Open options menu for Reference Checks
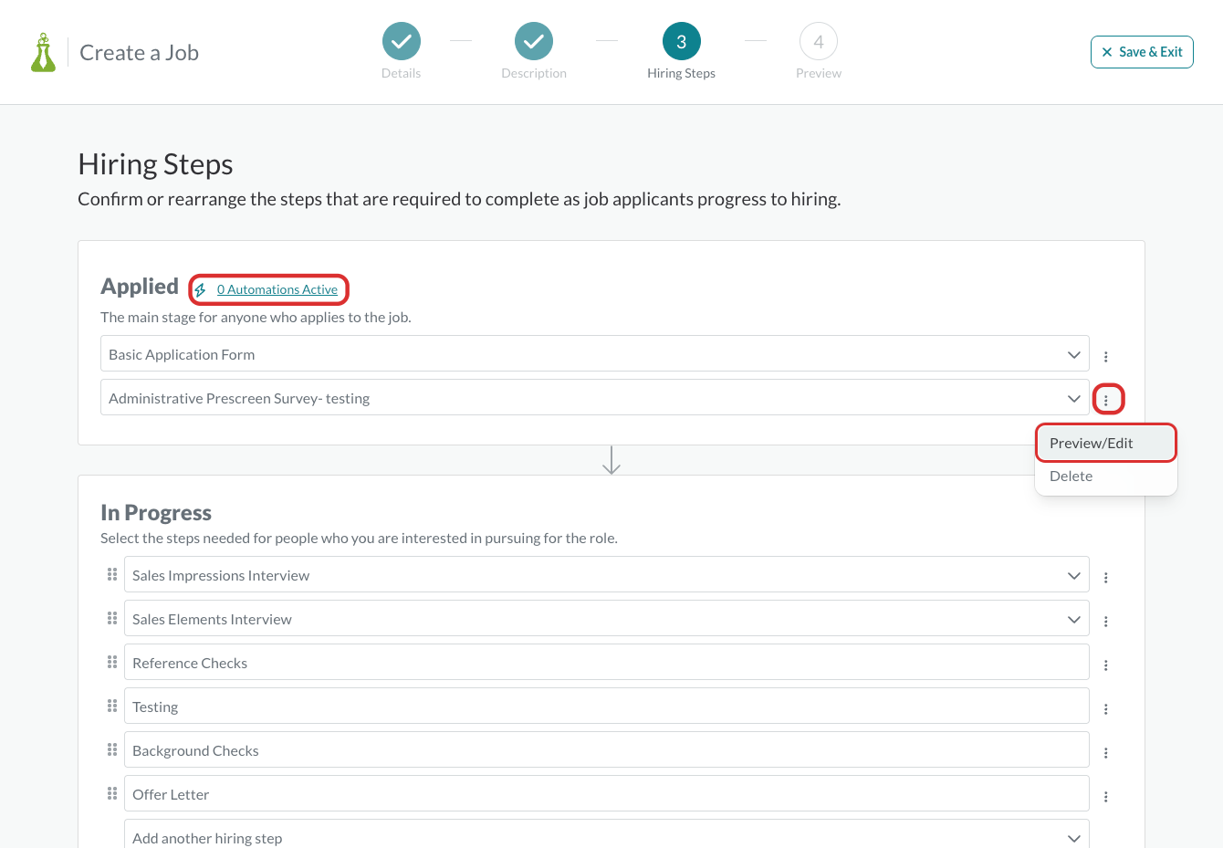1223x848 pixels. [1106, 665]
